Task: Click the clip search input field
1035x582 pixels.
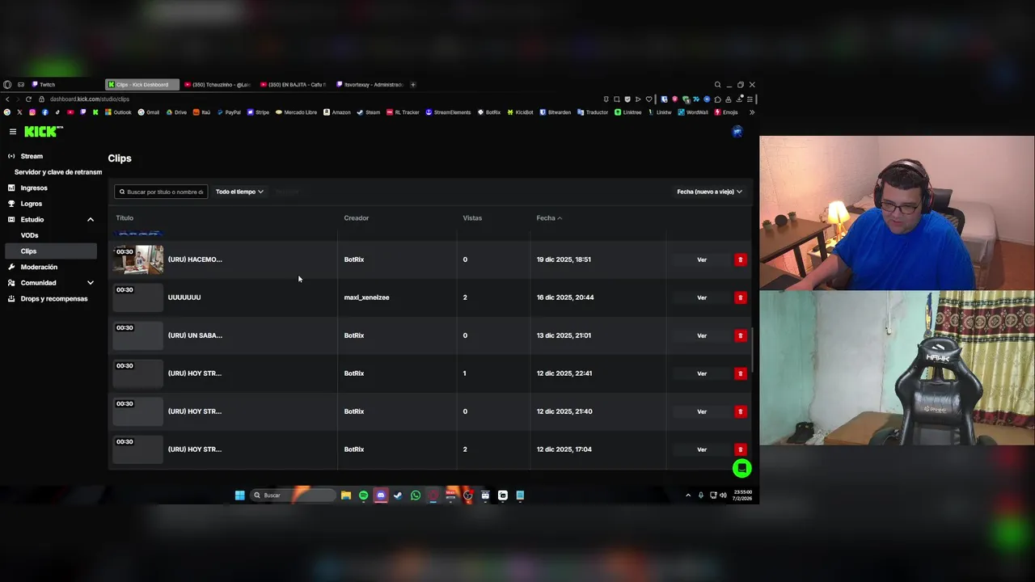Action: (161, 192)
